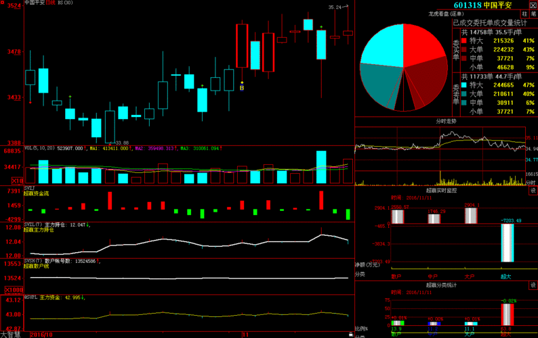Click the X10 volume scale badge

click(x=17, y=180)
